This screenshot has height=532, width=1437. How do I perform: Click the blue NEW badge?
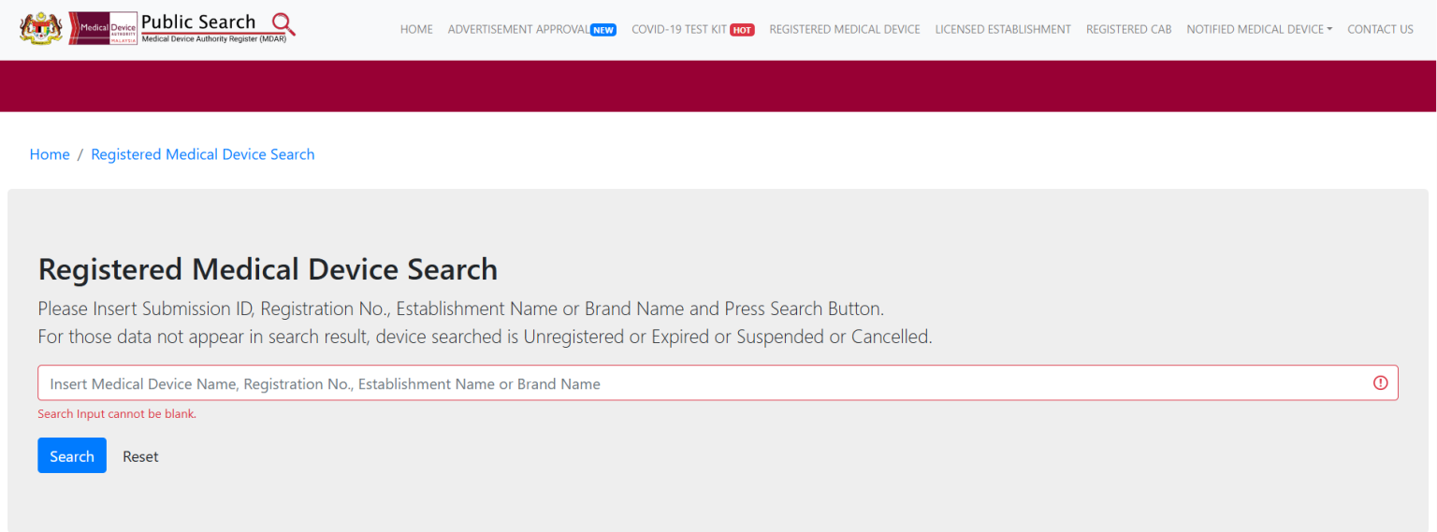pyautogui.click(x=603, y=30)
